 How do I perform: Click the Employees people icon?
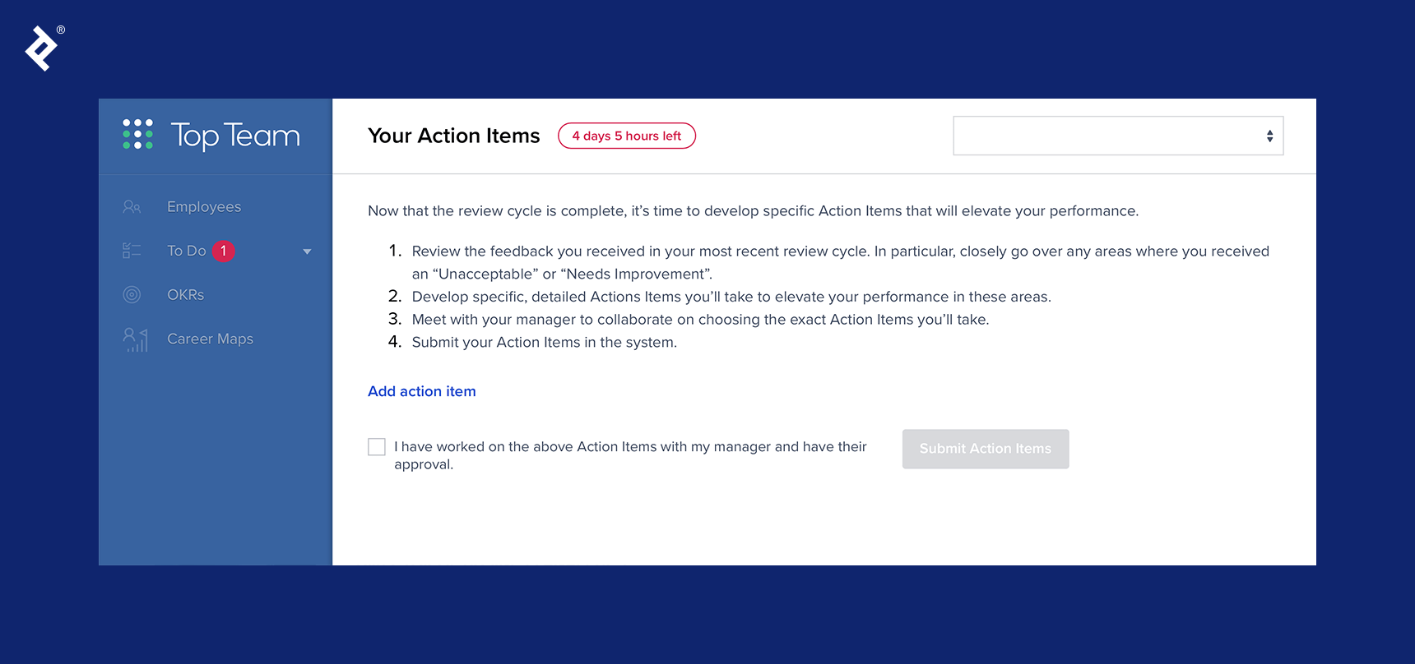[132, 207]
